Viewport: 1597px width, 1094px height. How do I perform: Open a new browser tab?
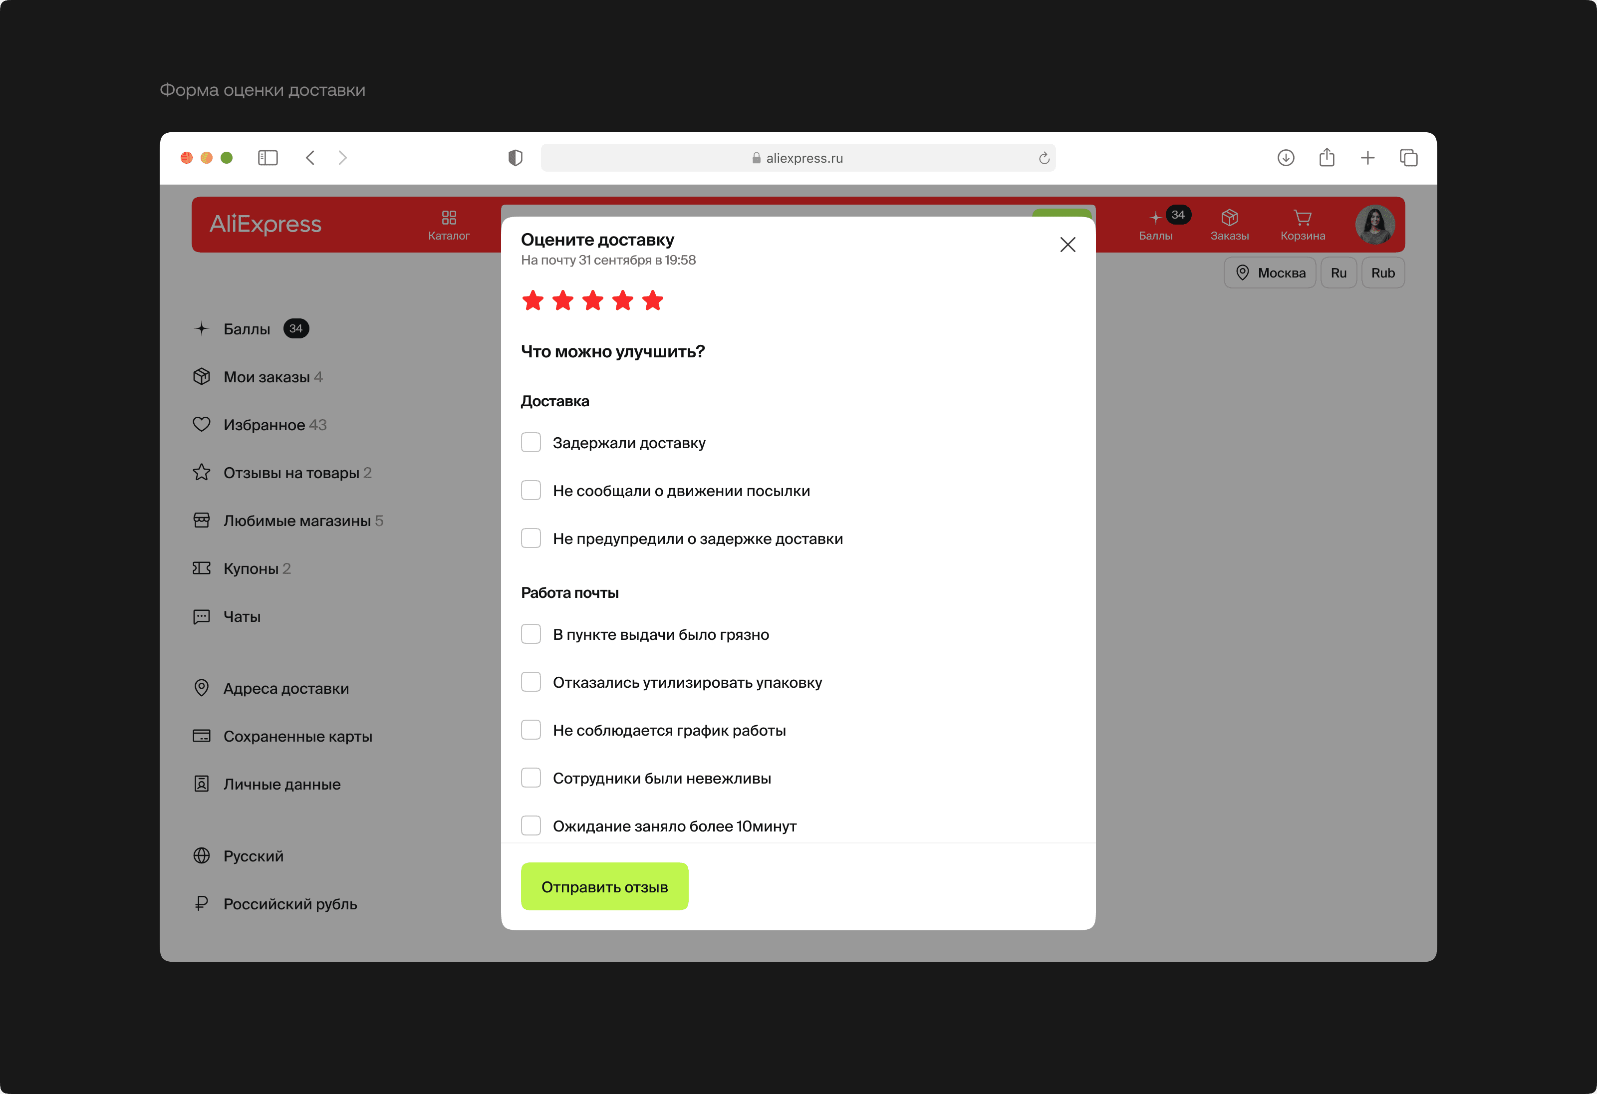click(x=1368, y=158)
